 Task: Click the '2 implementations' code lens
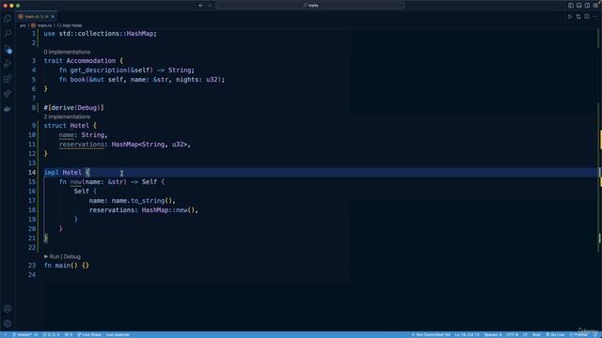pyautogui.click(x=67, y=116)
